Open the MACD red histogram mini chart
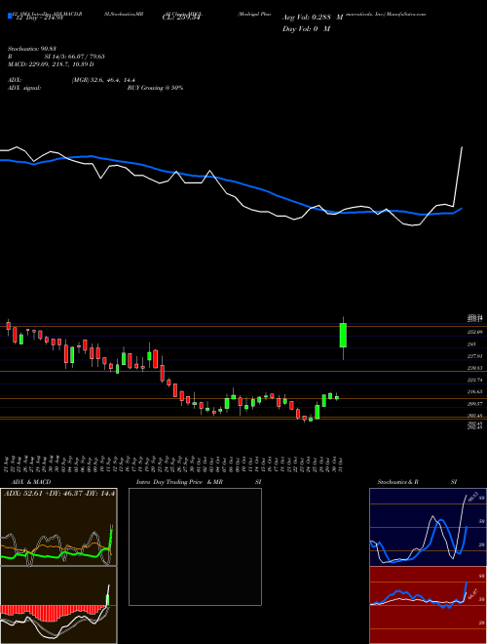Image resolution: width=487 pixels, height=644 pixels. click(x=58, y=605)
